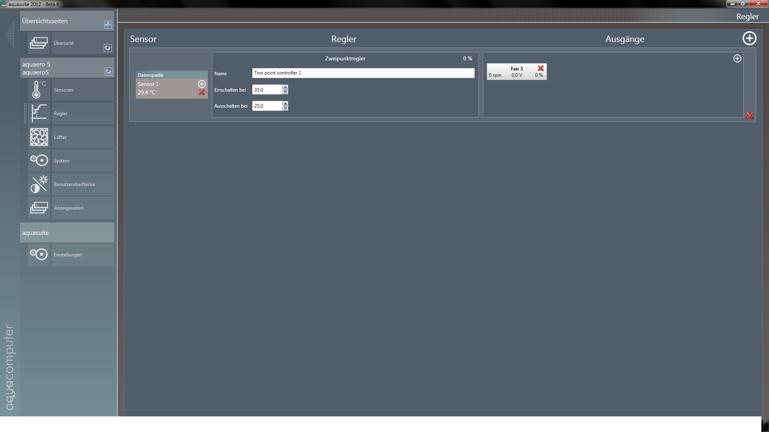Open the Anzeigeseiten pages icon
The width and height of the screenshot is (769, 432).
[39, 208]
